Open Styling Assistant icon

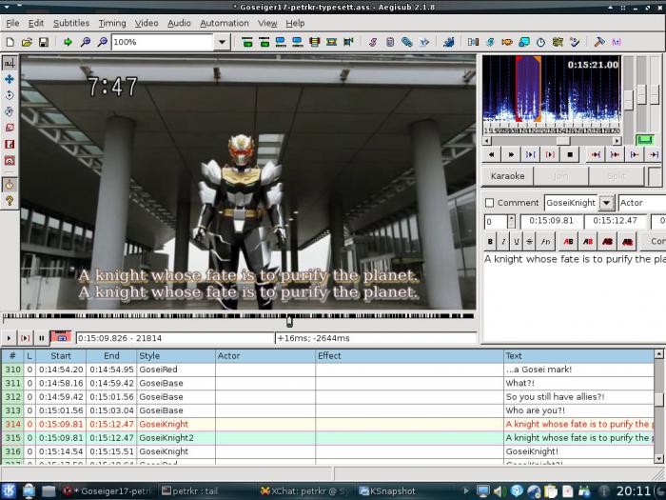(x=490, y=42)
